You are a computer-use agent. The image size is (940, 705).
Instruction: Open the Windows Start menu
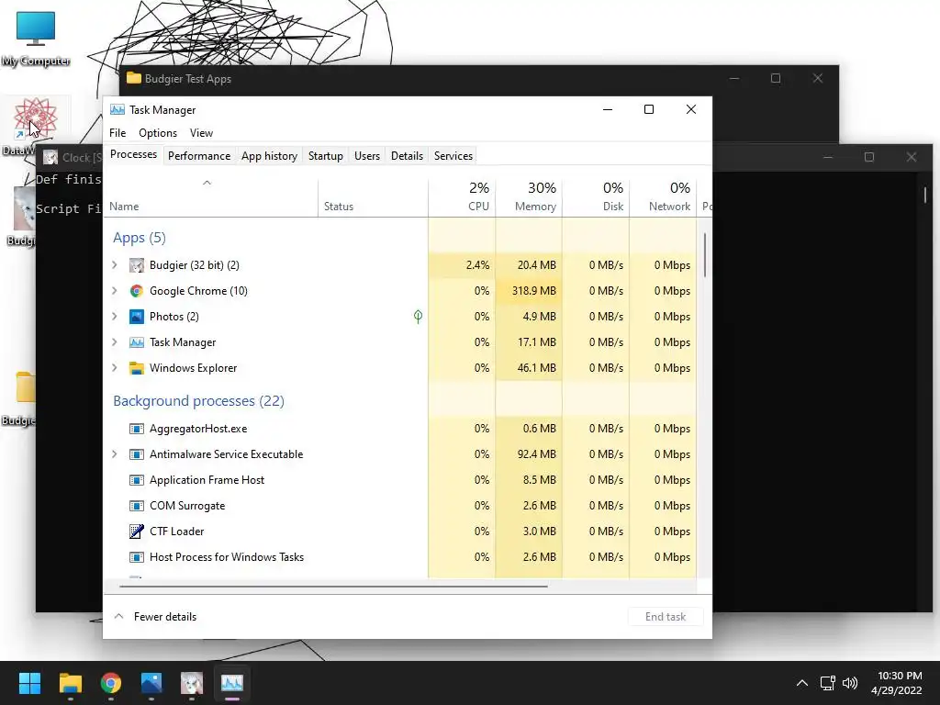point(29,683)
